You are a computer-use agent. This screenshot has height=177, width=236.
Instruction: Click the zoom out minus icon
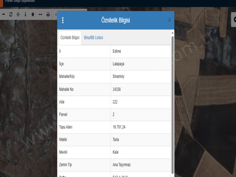(3, 14)
